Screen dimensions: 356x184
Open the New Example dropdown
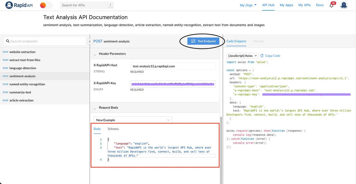[x=133, y=120]
